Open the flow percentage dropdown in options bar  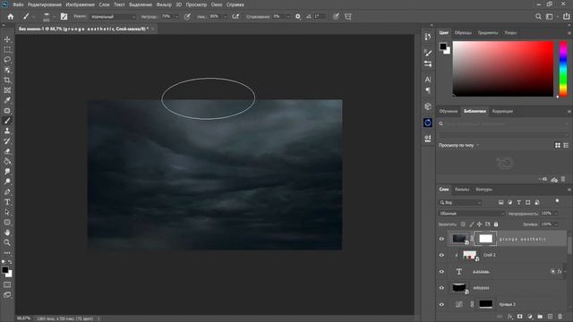pos(225,17)
